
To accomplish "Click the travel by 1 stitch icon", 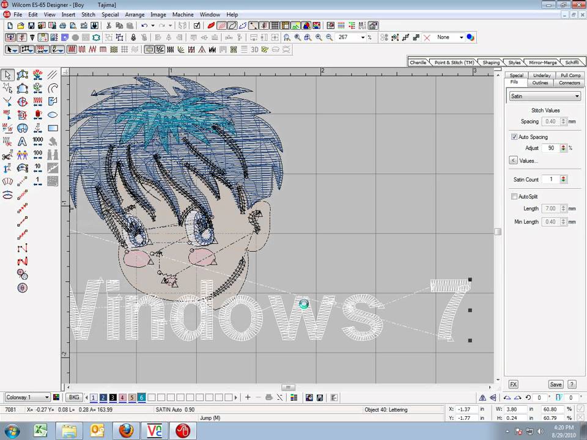I will click(38, 182).
